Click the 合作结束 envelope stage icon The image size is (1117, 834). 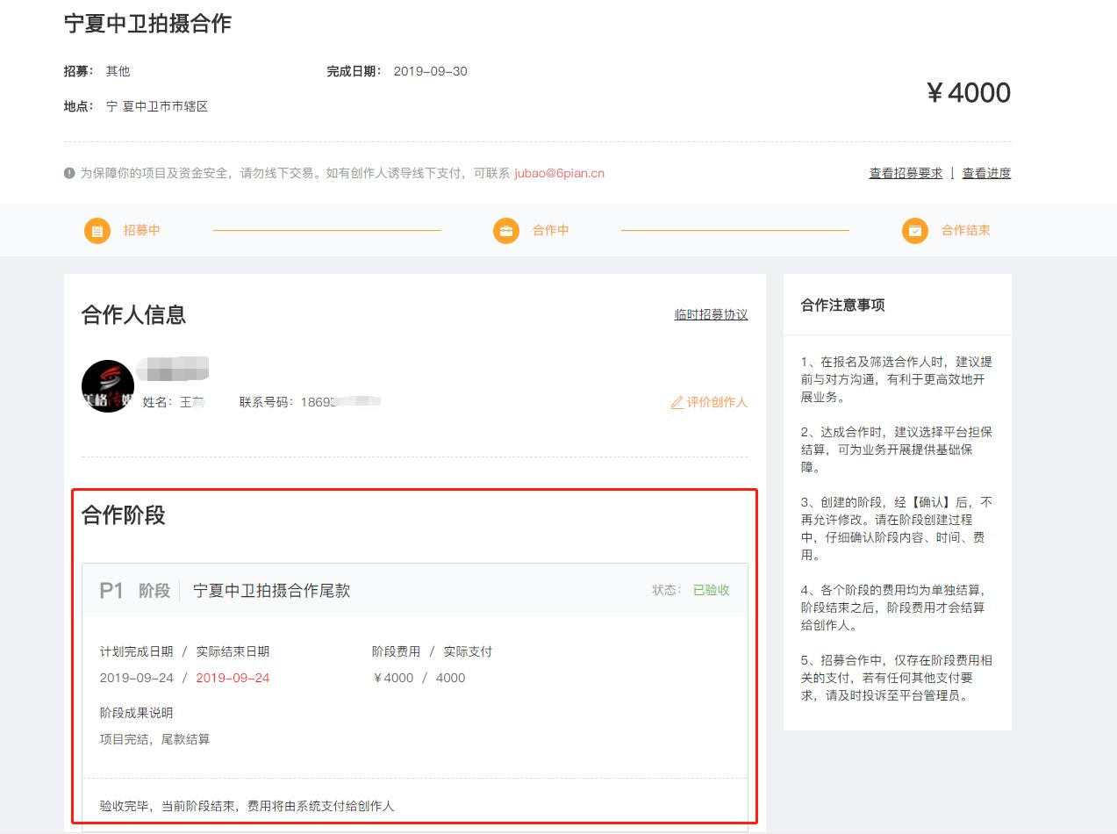914,230
